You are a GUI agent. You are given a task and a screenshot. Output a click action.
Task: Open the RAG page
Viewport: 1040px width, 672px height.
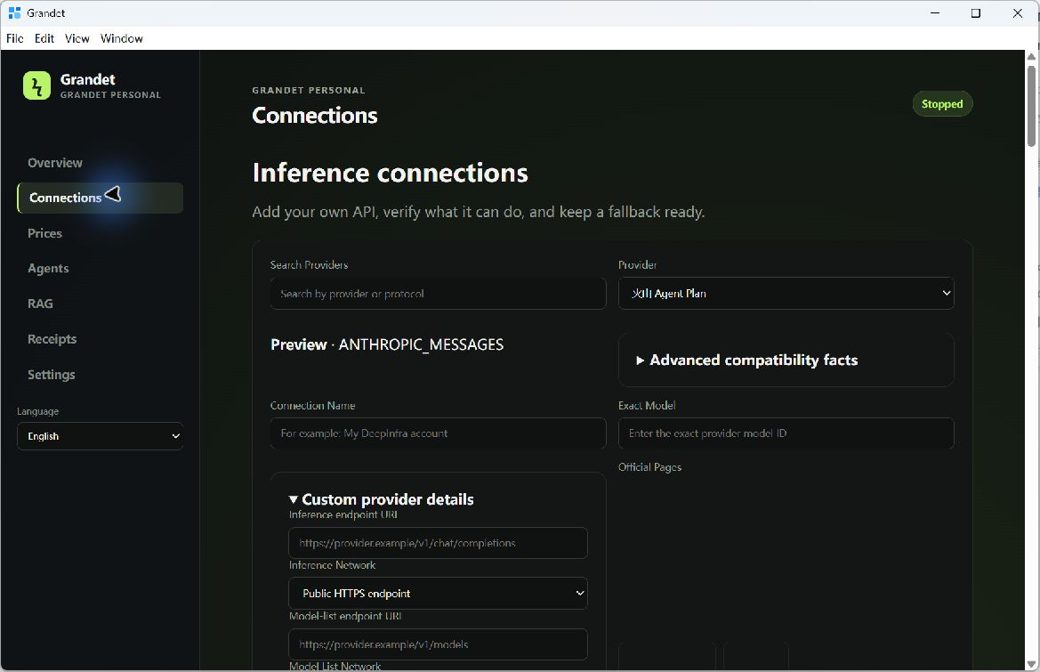click(40, 304)
